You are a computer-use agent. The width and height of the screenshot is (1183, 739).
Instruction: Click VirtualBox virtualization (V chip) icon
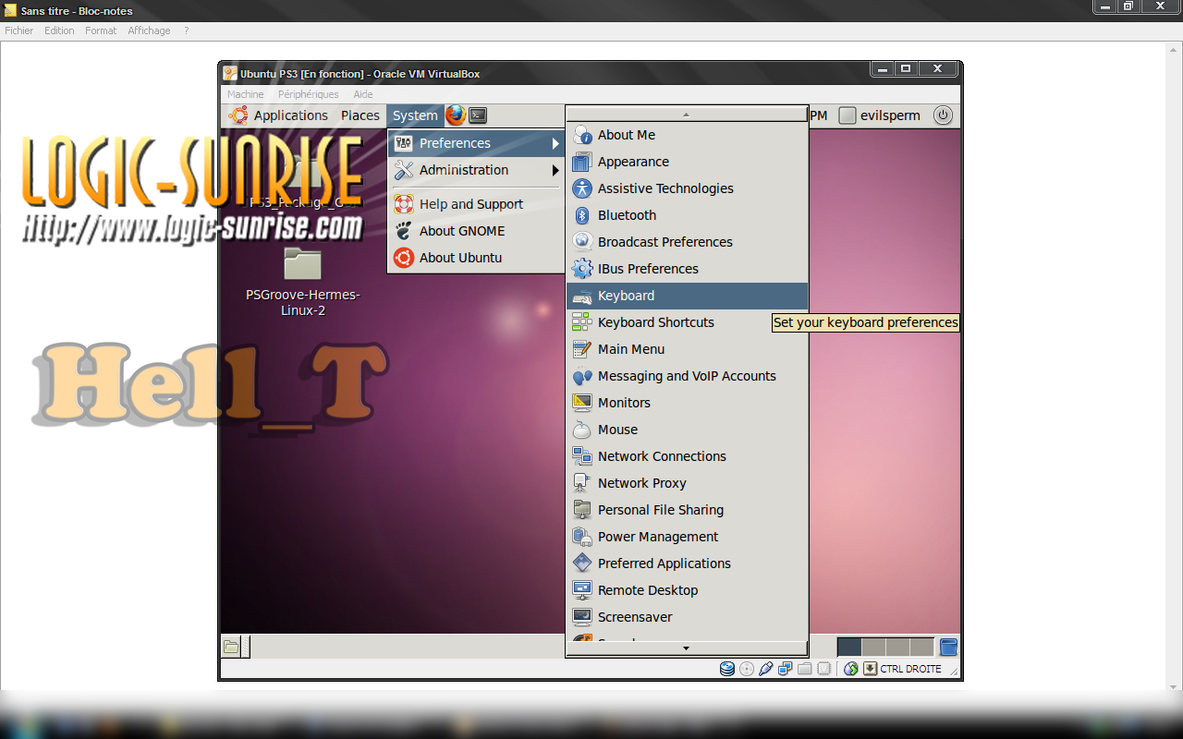823,669
